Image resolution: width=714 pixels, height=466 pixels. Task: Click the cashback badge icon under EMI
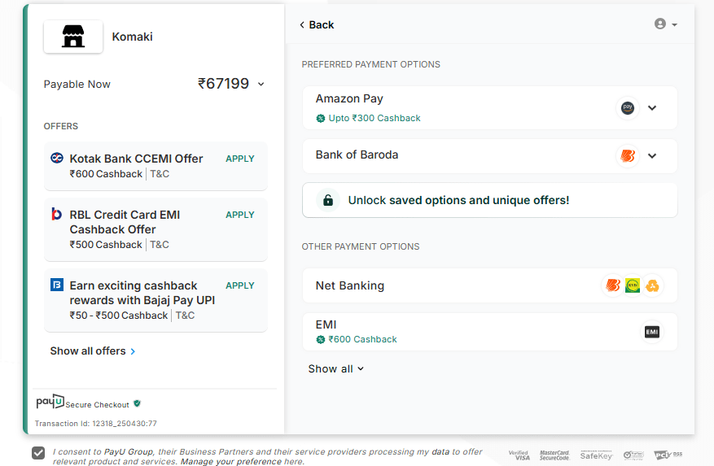[321, 339]
